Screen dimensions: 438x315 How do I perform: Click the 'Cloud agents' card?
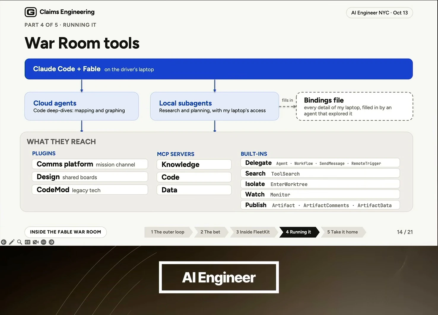[x=82, y=106]
